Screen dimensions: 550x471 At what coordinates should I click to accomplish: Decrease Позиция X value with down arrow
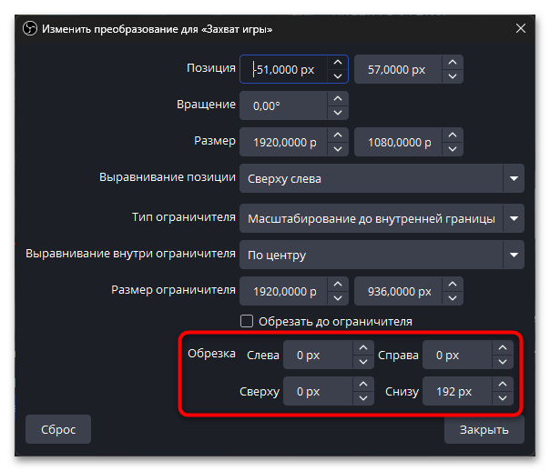tap(338, 76)
